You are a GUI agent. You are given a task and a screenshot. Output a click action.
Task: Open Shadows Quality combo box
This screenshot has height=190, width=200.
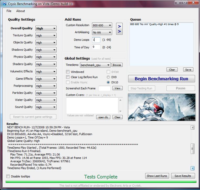pos(46,50)
